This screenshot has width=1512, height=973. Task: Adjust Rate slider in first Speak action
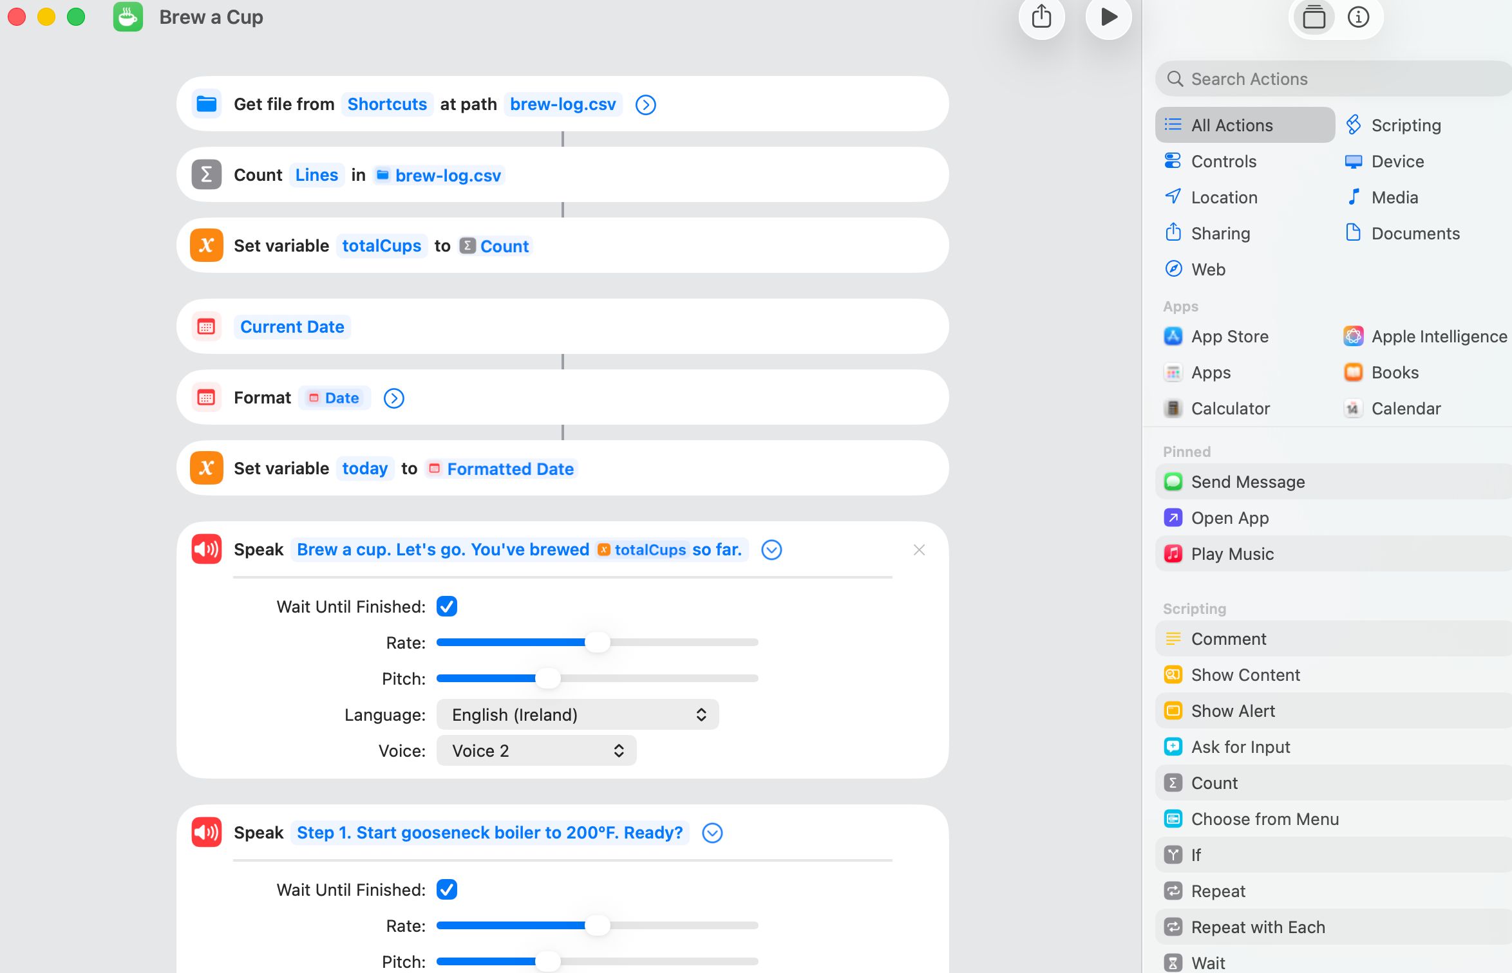[598, 642]
